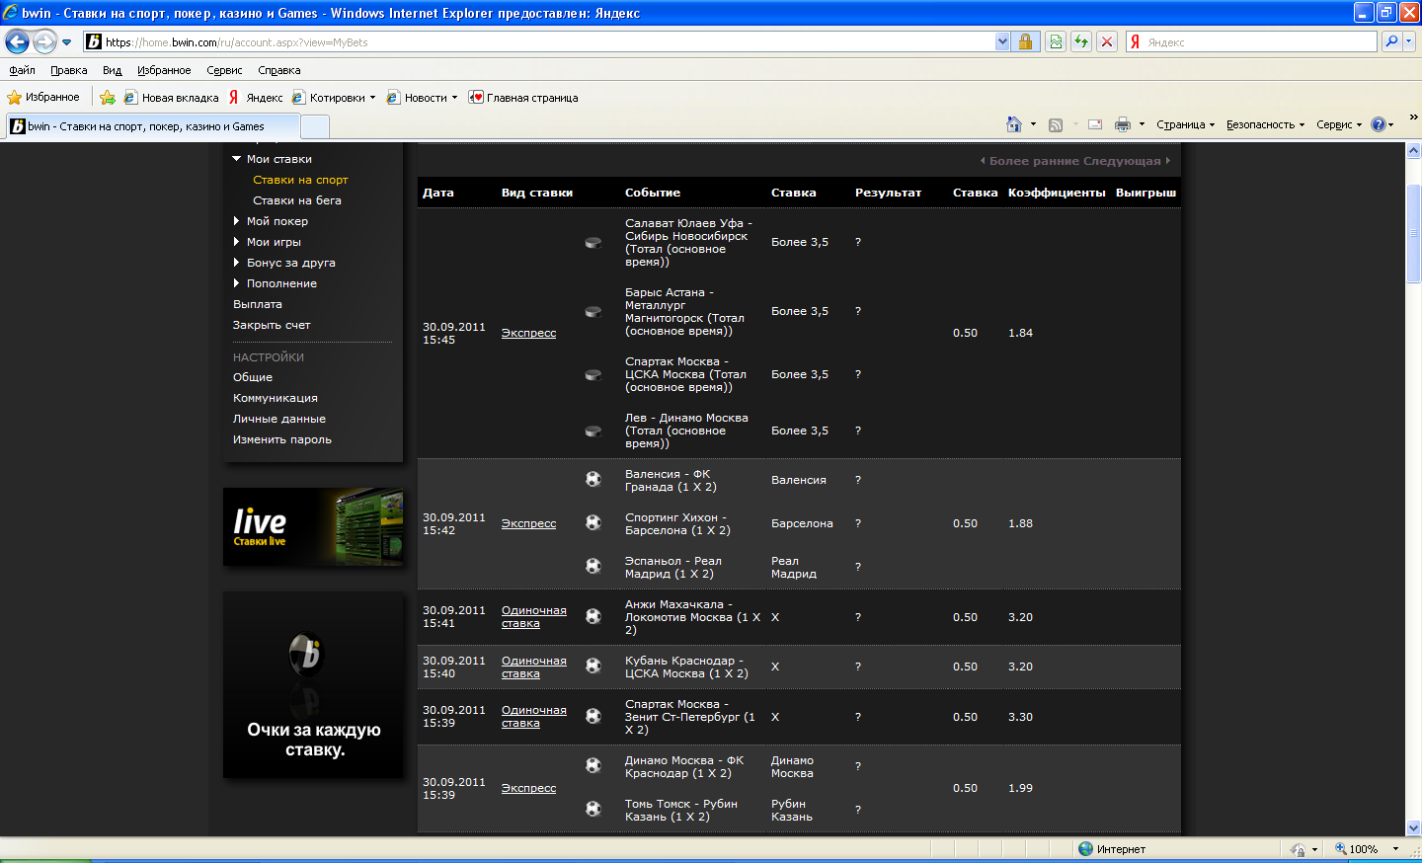This screenshot has height=863, width=1422.
Task: Open the Избранное menu in menu bar
Action: 164,70
